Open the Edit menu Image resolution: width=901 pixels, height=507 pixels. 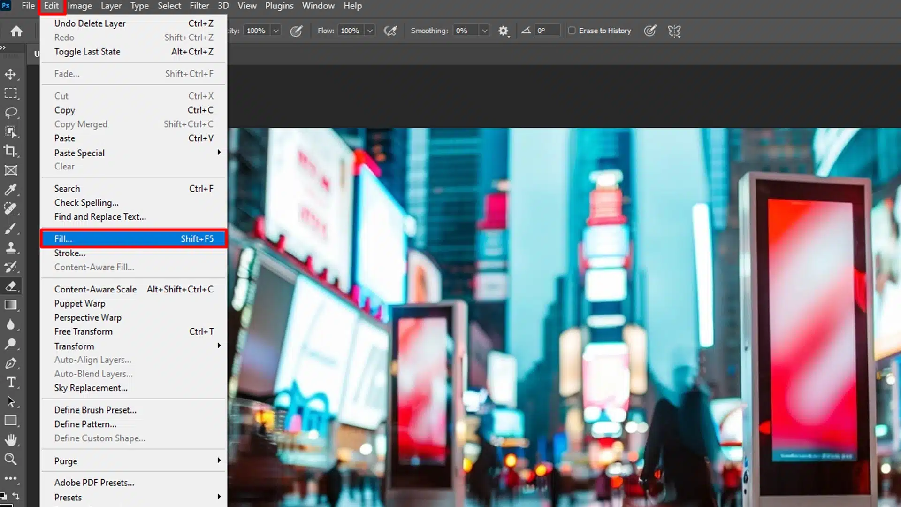click(51, 6)
